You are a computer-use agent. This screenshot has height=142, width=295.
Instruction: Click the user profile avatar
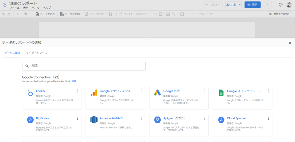pyautogui.click(x=289, y=5)
